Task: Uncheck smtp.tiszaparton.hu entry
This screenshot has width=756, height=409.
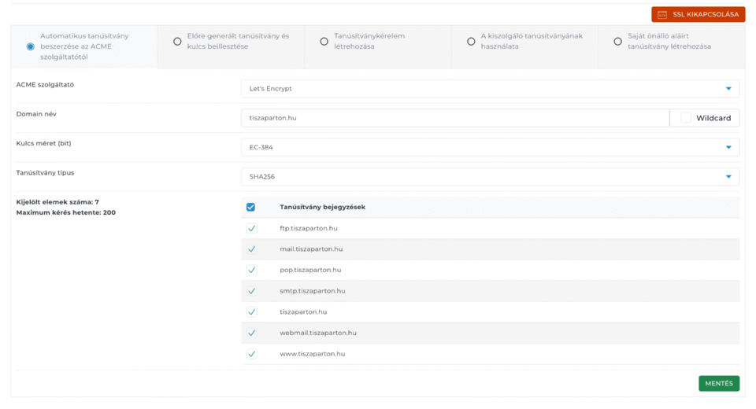Action: [251, 291]
